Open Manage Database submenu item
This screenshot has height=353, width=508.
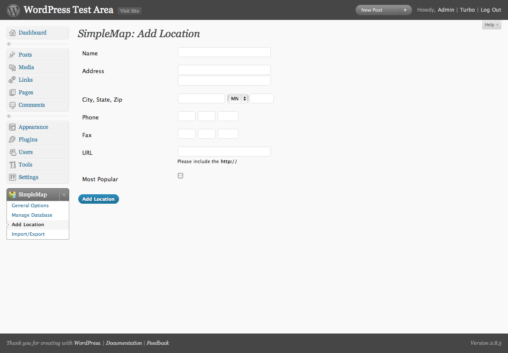pos(32,215)
